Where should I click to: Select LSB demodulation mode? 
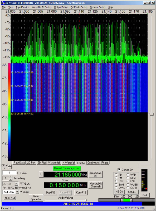tap(116, 181)
